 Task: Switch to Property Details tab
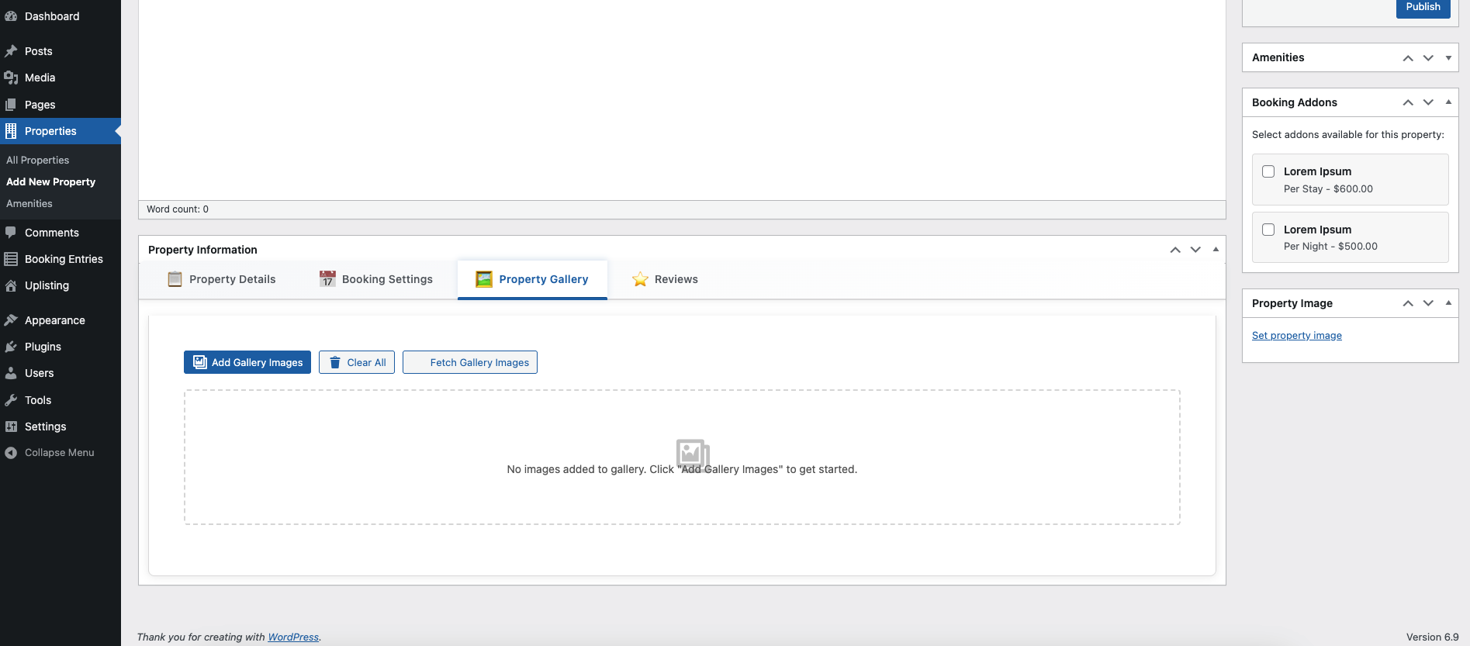click(222, 279)
